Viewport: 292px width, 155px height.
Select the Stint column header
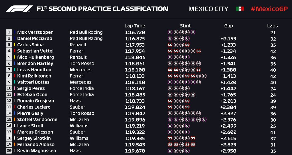click(185, 26)
